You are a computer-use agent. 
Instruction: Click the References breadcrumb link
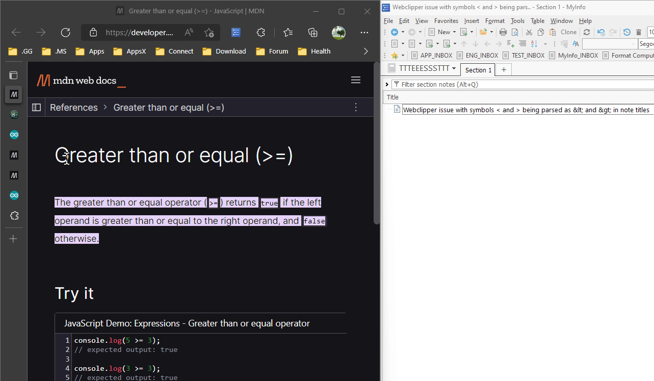click(74, 108)
